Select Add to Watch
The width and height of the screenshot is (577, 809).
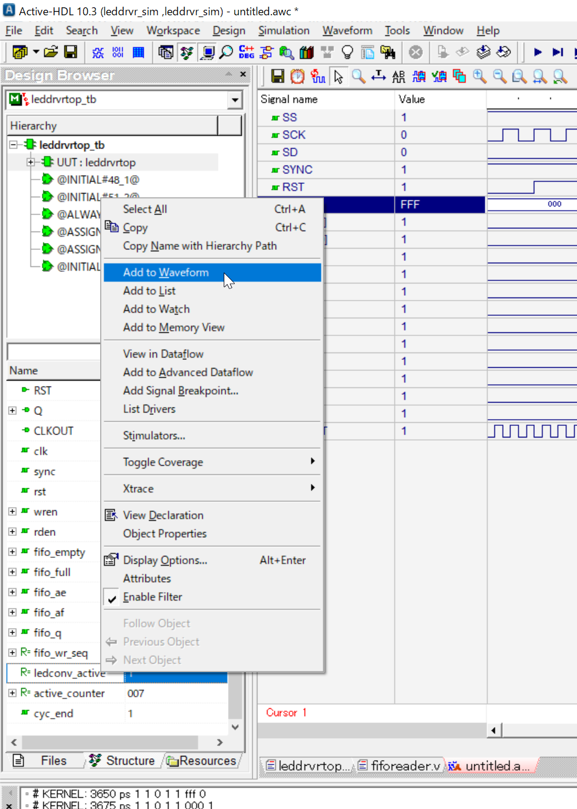[212, 309]
